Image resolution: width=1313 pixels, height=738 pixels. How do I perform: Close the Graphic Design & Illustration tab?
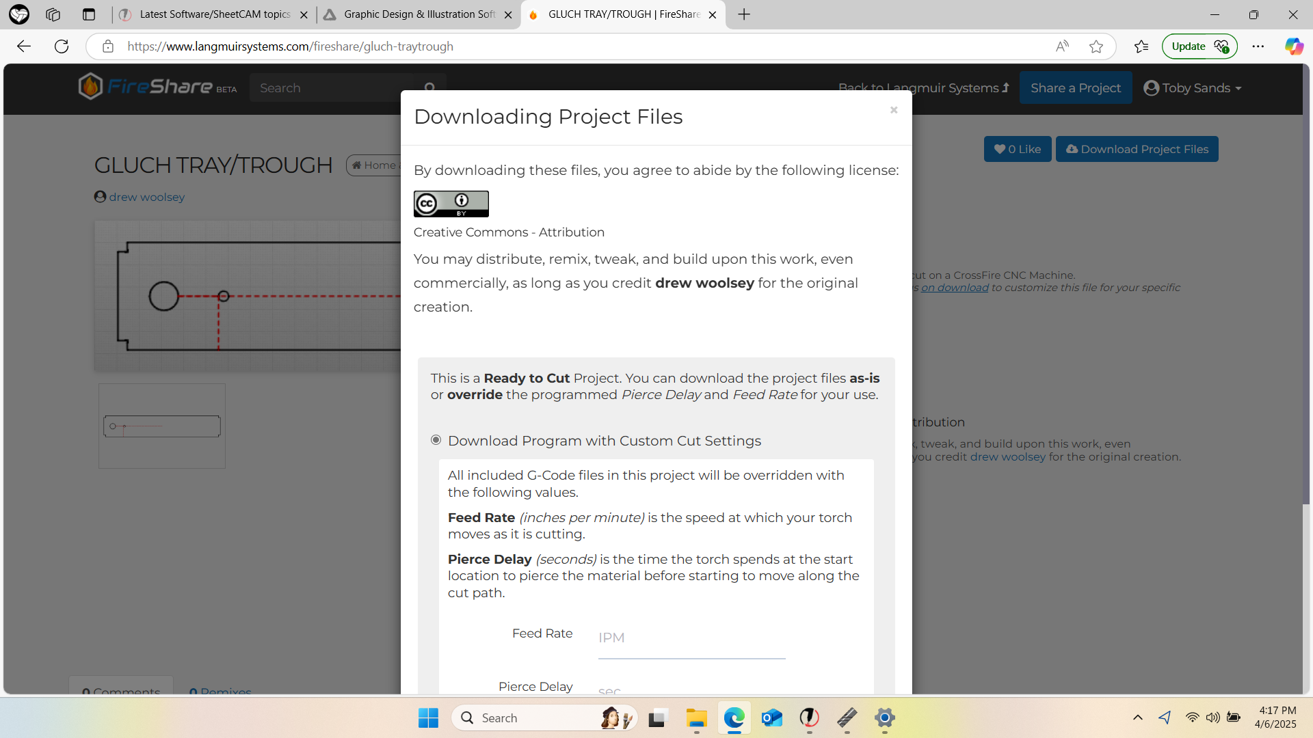click(x=508, y=14)
